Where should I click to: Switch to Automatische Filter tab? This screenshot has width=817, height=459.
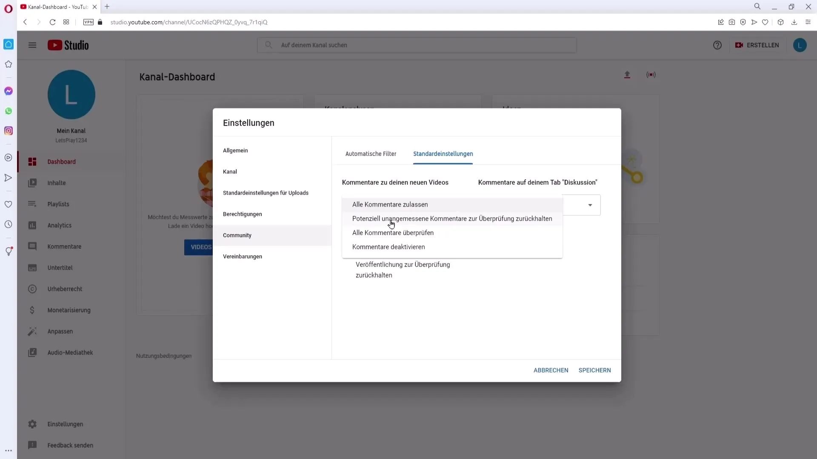coord(371,153)
